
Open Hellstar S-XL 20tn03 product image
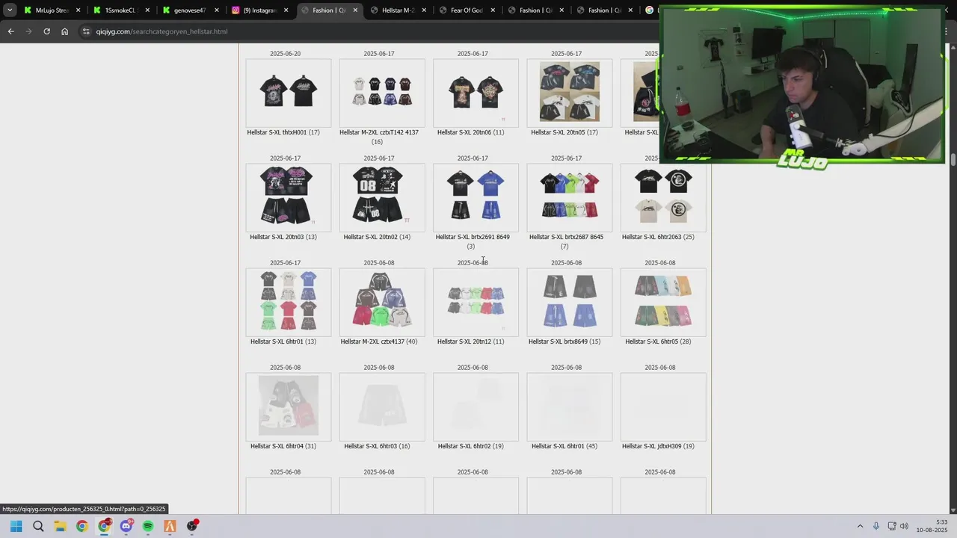tap(289, 197)
